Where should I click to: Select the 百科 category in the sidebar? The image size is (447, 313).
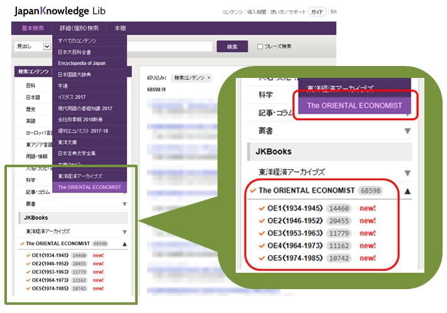31,85
